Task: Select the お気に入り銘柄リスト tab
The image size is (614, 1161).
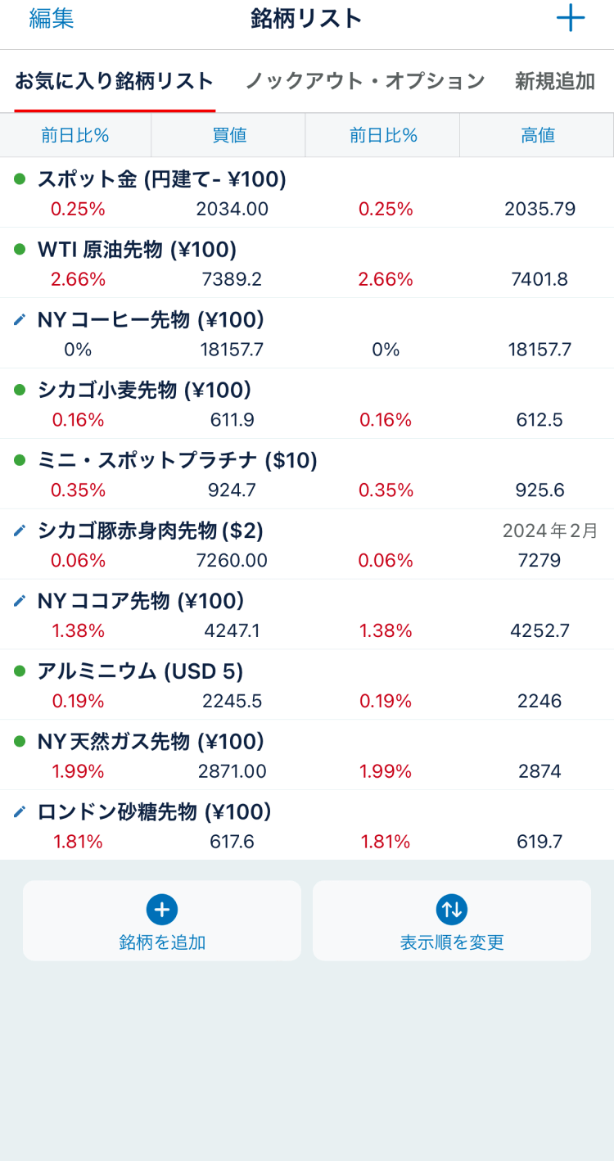Action: [115, 81]
